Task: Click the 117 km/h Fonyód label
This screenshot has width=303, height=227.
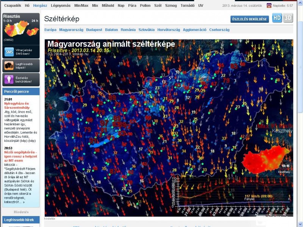Action: tap(258, 196)
